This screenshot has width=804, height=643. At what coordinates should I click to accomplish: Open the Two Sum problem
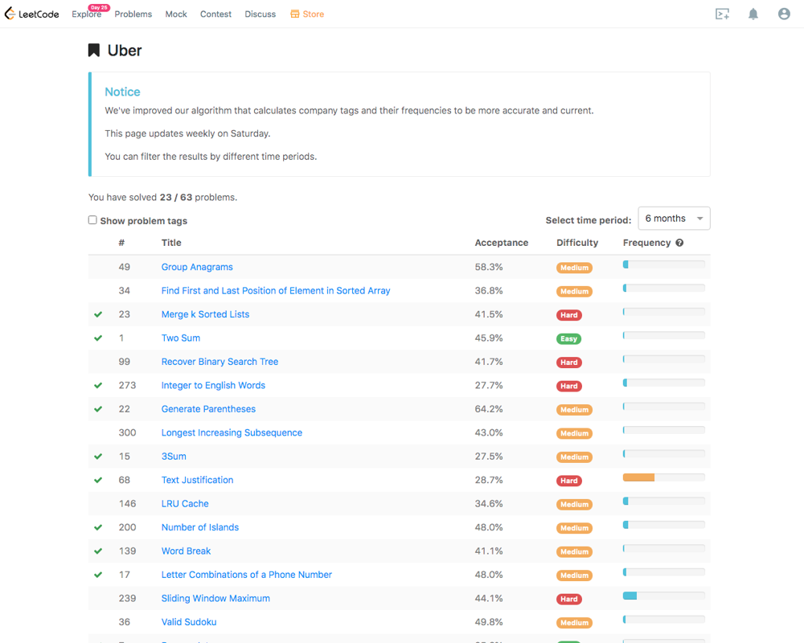click(x=180, y=338)
